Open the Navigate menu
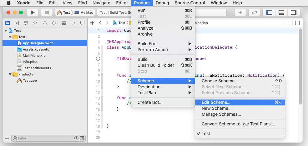308x146 pixels. point(101,3)
